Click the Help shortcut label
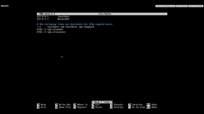This screenshot has width=204, height=114. pyautogui.click(x=43, y=104)
